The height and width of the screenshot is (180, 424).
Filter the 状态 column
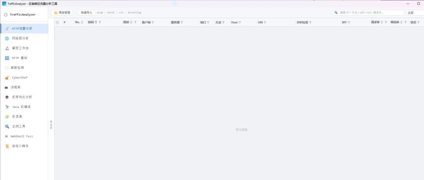coord(419,22)
